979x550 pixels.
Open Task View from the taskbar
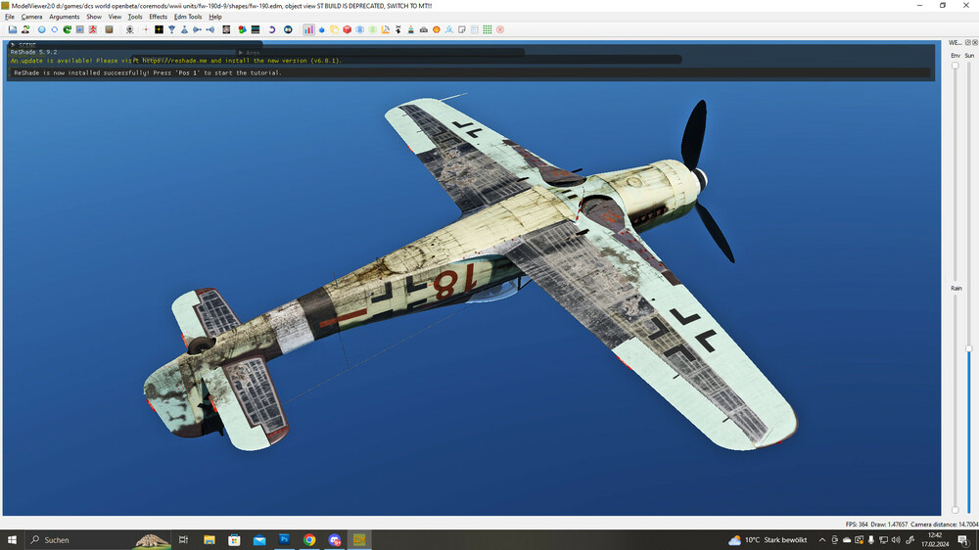tap(184, 540)
